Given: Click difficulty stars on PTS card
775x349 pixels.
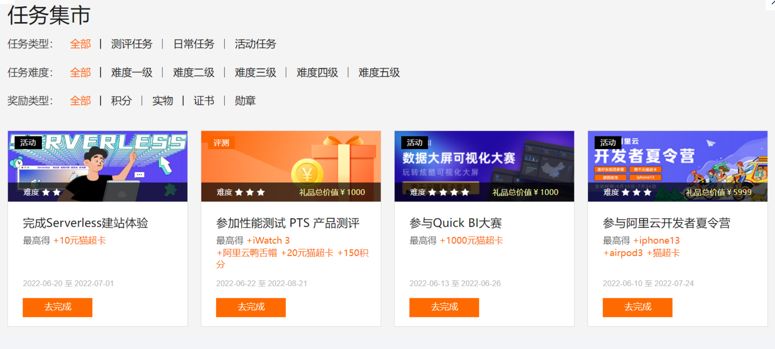Looking at the screenshot, I should 250,193.
